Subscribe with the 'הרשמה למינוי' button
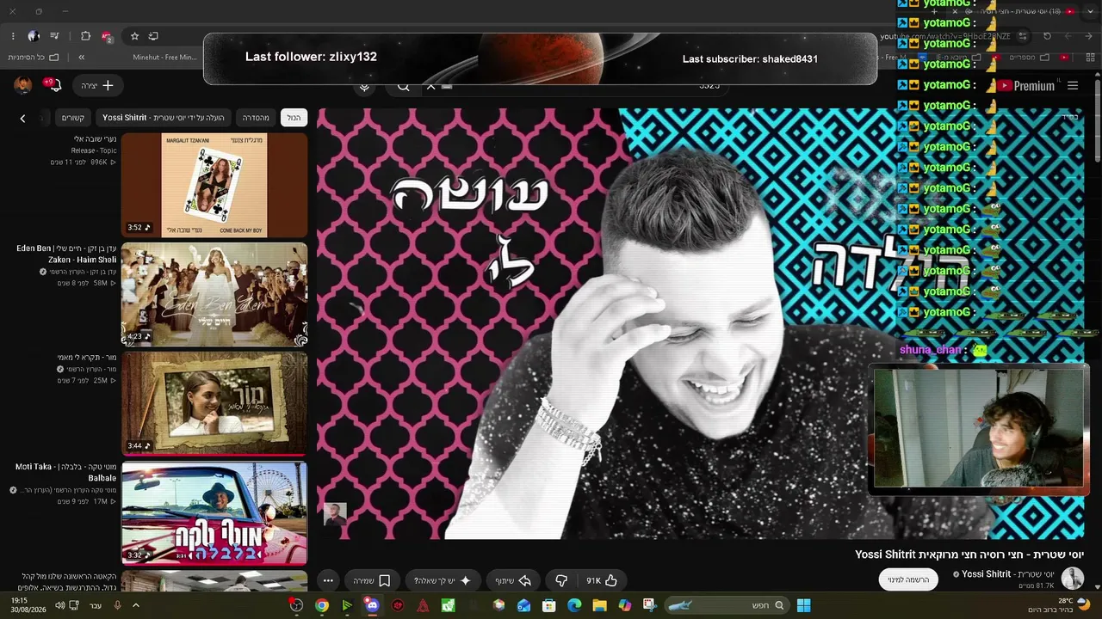This screenshot has width=1102, height=619. 908,580
